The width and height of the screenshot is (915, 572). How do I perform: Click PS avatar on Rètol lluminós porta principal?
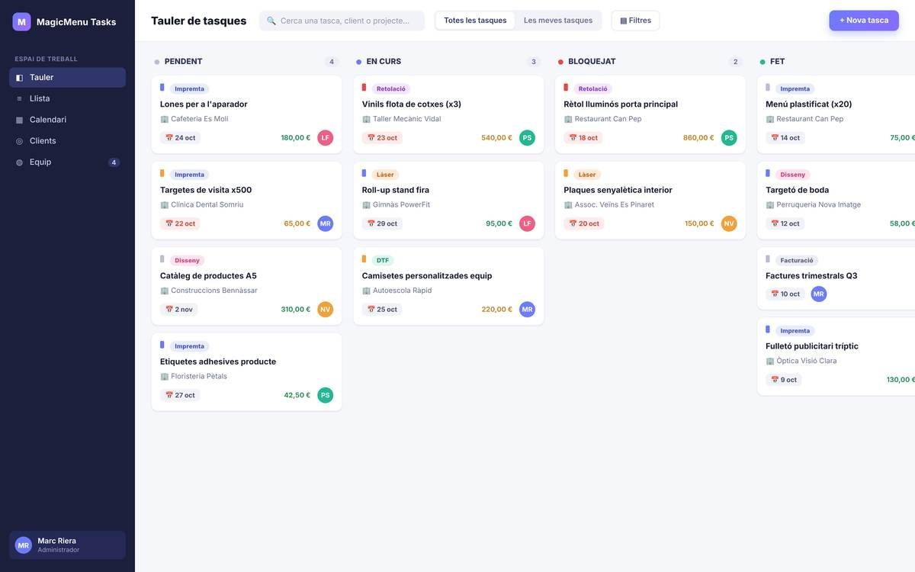(x=729, y=138)
